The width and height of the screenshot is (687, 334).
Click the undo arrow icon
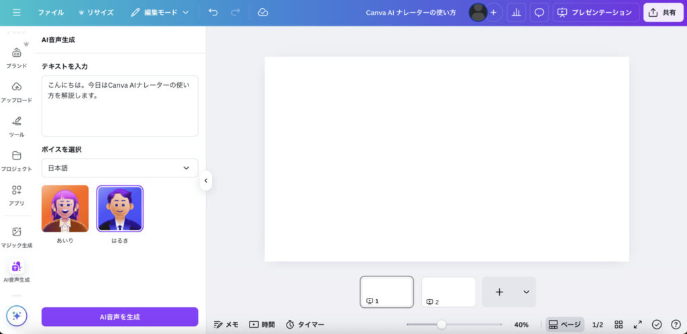coord(213,13)
